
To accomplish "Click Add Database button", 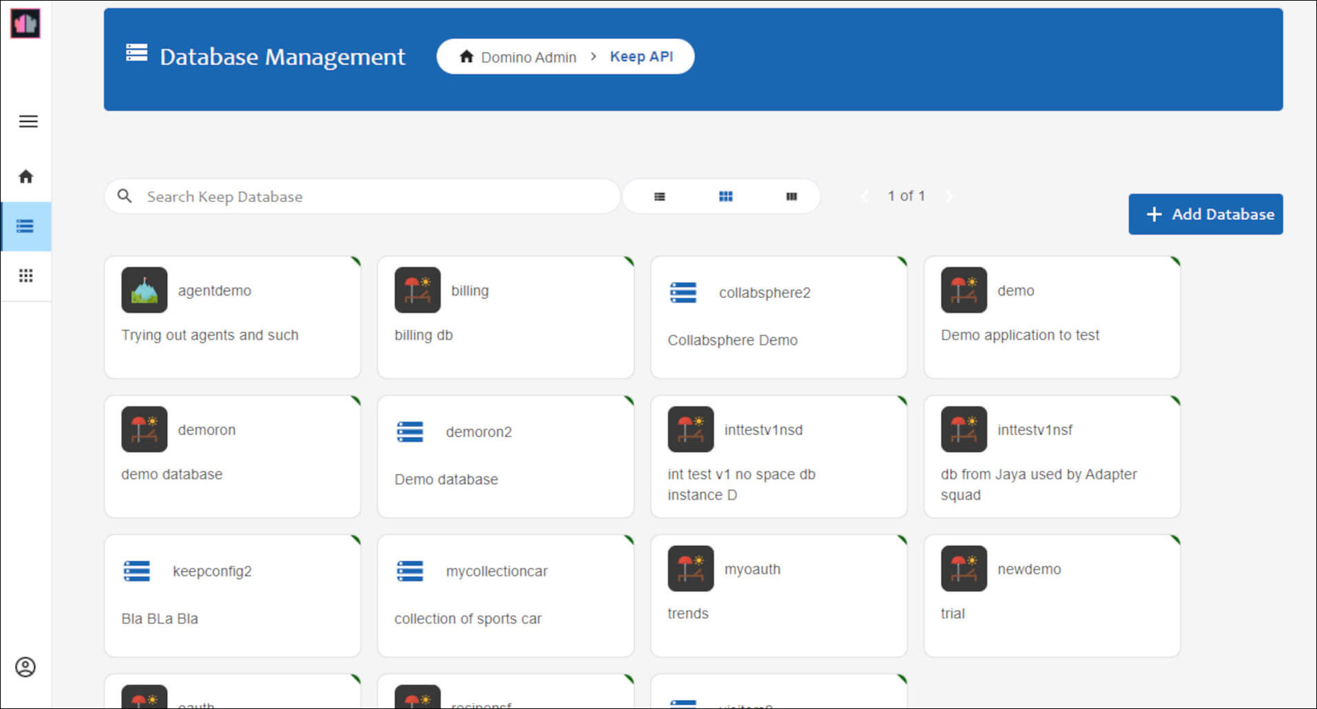I will coord(1206,214).
